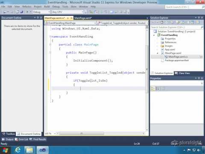This screenshot has width=205, height=154.
Task: Collapse the EventHandling project tree node
Action: point(154,35)
